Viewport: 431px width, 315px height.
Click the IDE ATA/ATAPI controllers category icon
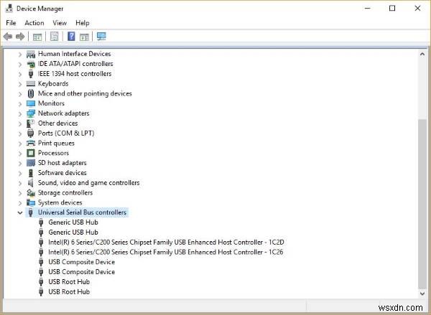(31, 64)
